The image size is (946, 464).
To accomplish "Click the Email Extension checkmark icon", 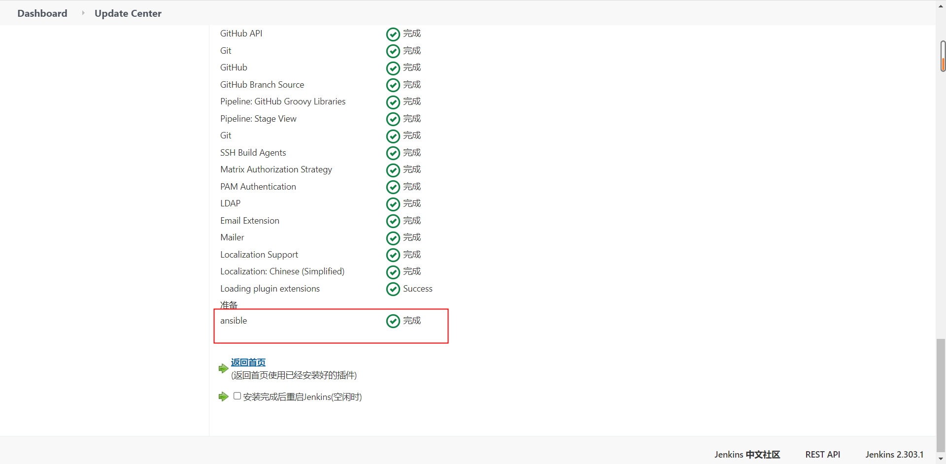I will click(x=393, y=221).
